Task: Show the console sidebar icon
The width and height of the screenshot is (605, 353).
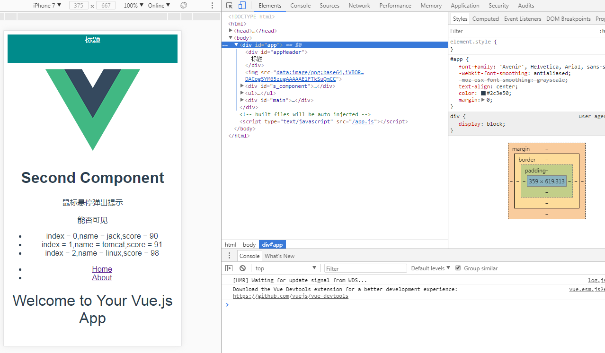Action: tap(229, 268)
